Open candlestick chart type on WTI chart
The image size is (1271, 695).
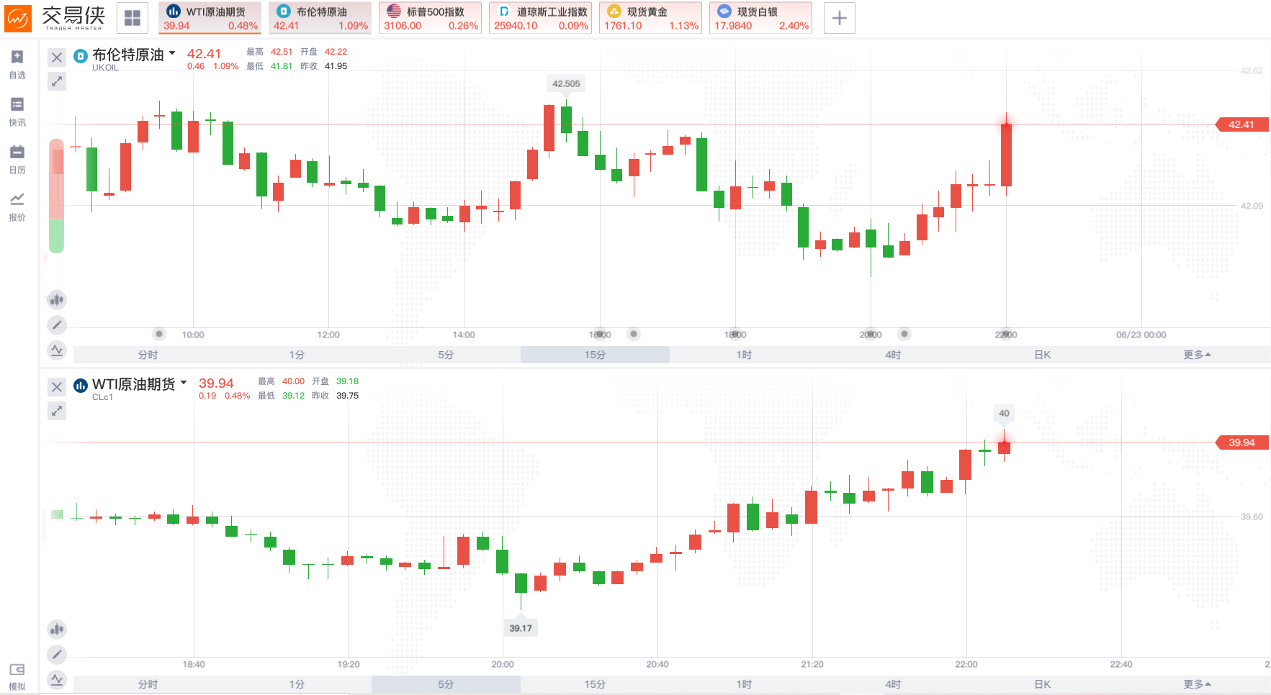click(57, 630)
